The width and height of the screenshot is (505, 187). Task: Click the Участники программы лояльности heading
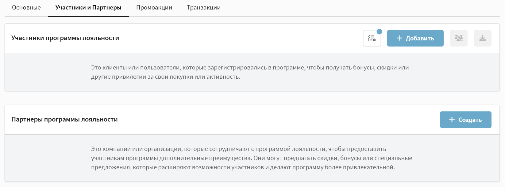(65, 38)
